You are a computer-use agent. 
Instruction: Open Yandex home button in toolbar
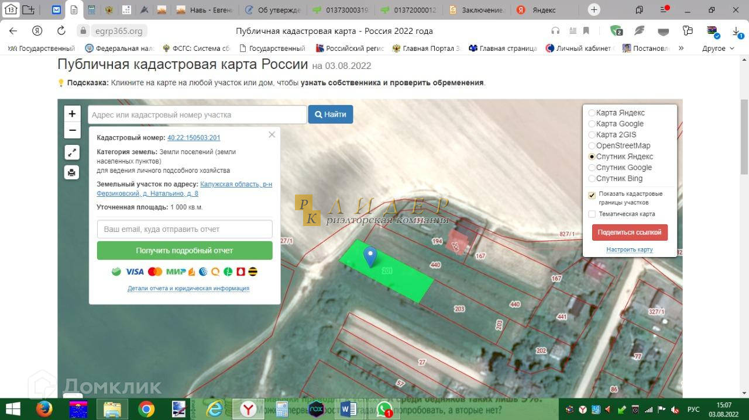coord(37,31)
